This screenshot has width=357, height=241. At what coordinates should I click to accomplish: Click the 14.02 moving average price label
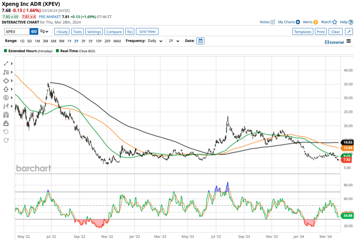pos(348,142)
